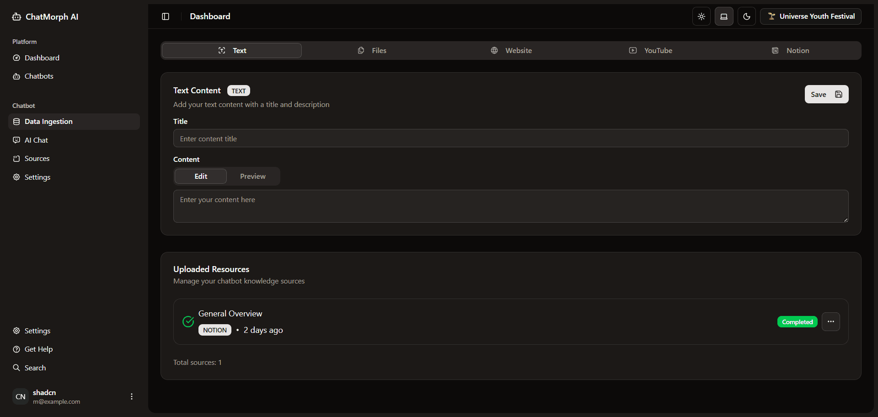Enable dark mode moon icon
878x417 pixels.
(746, 16)
